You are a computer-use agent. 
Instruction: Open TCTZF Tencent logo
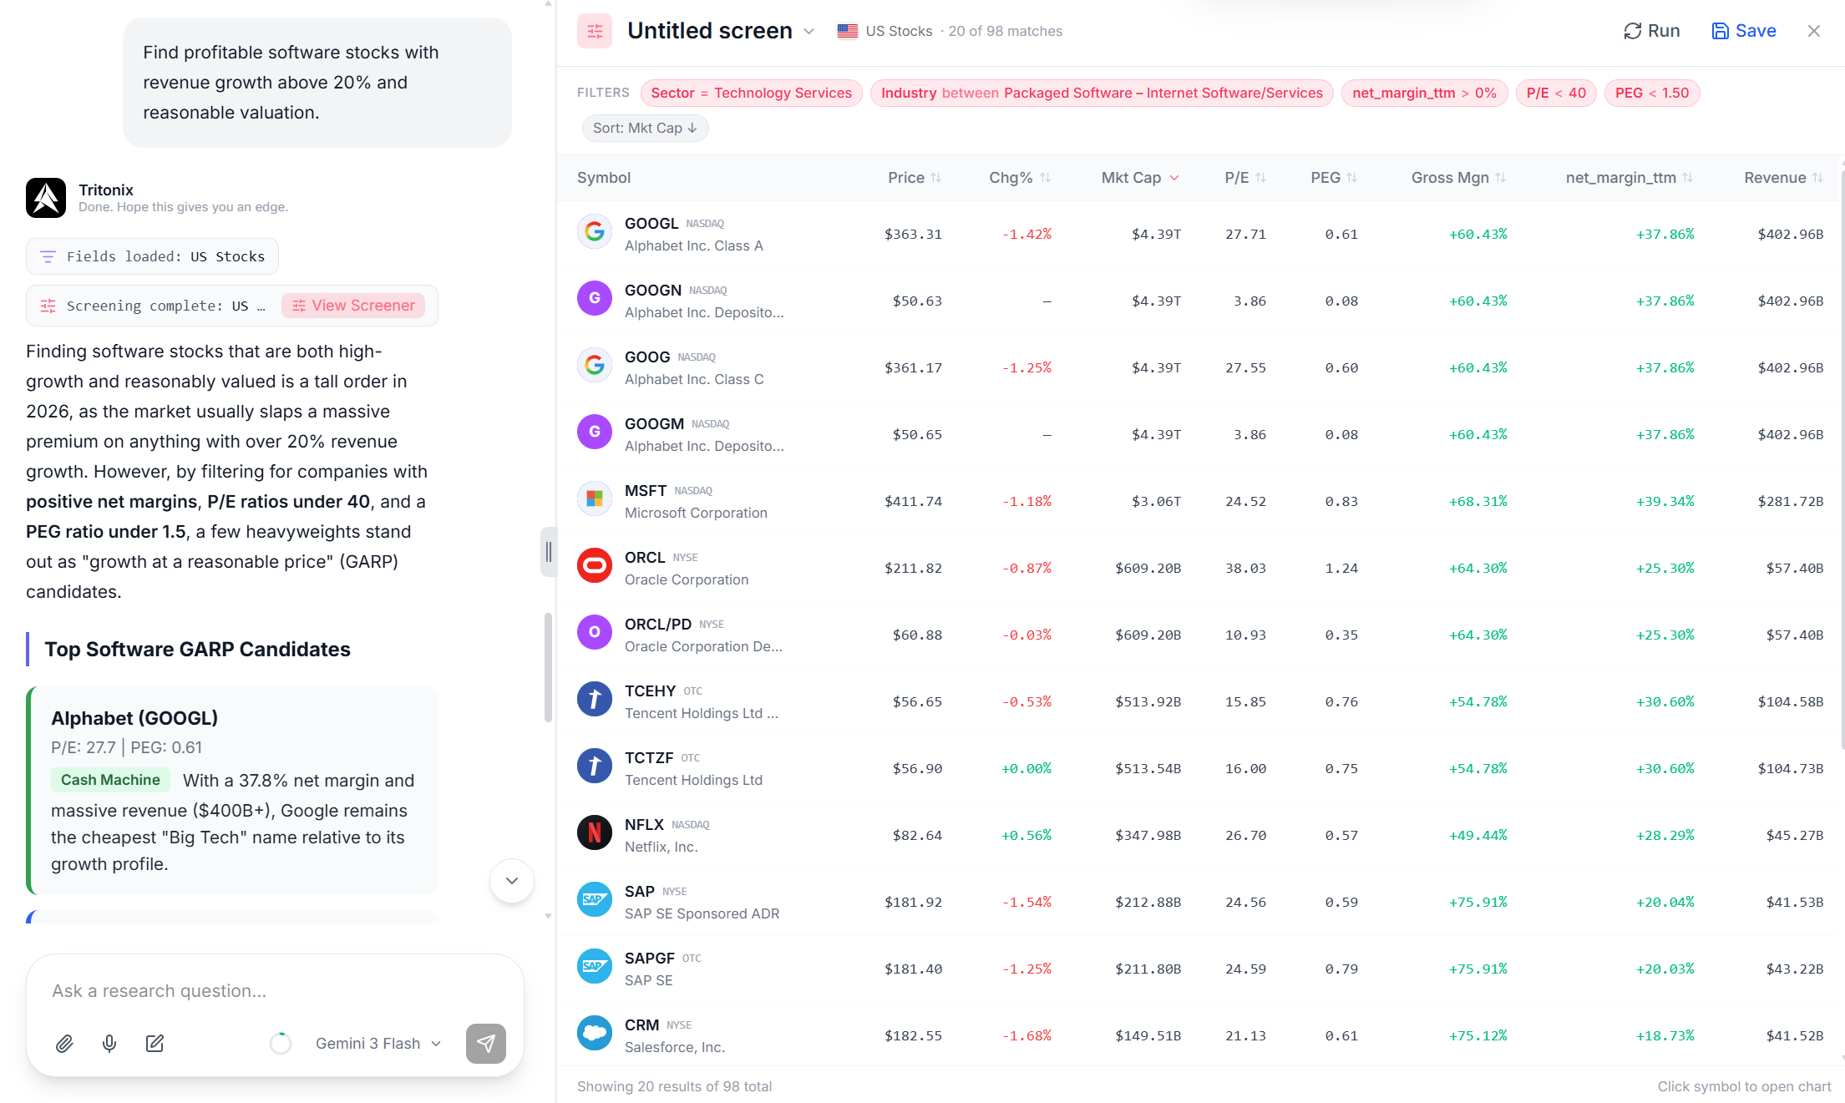tap(595, 766)
